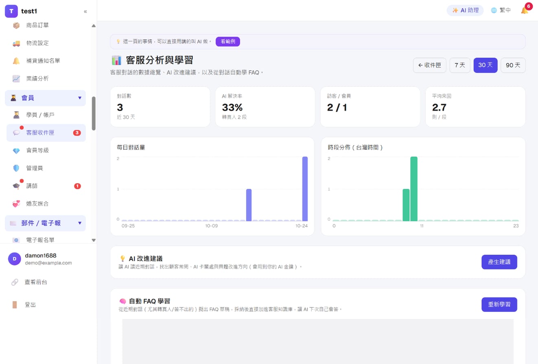Click the 看範例 button

228,41
